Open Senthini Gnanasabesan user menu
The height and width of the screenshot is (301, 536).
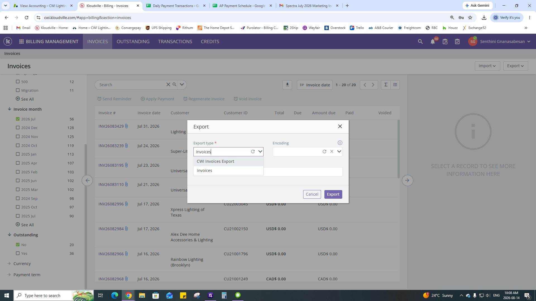point(499,42)
